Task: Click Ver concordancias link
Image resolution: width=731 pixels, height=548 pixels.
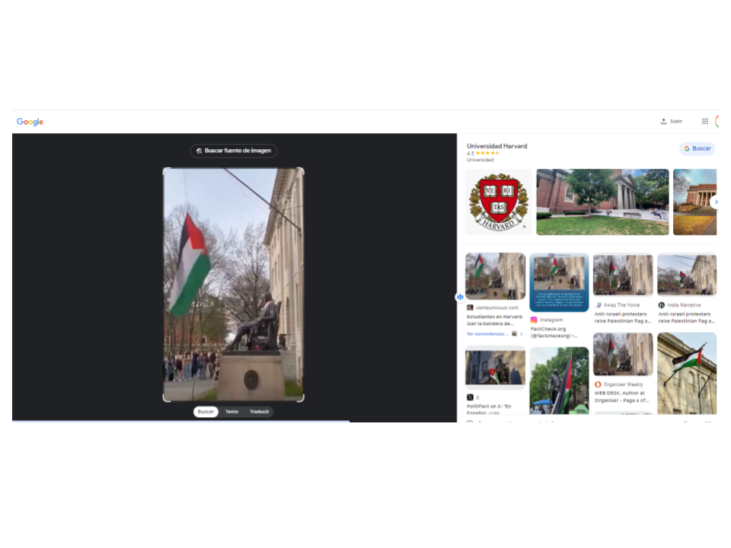Action: pyautogui.click(x=486, y=333)
